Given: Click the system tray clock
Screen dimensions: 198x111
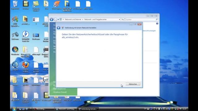Looking at the screenshot, I should (x=184, y=109).
